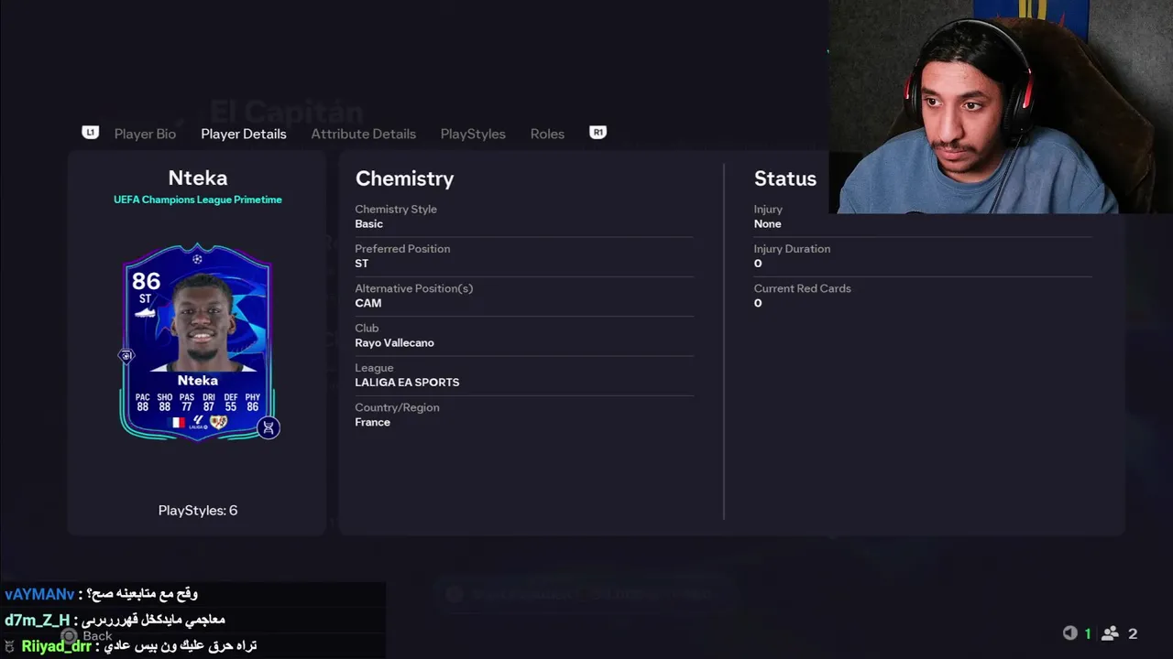Open the PlayStyles tab

point(473,134)
